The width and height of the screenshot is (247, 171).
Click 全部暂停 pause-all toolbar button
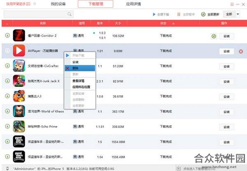186,14
